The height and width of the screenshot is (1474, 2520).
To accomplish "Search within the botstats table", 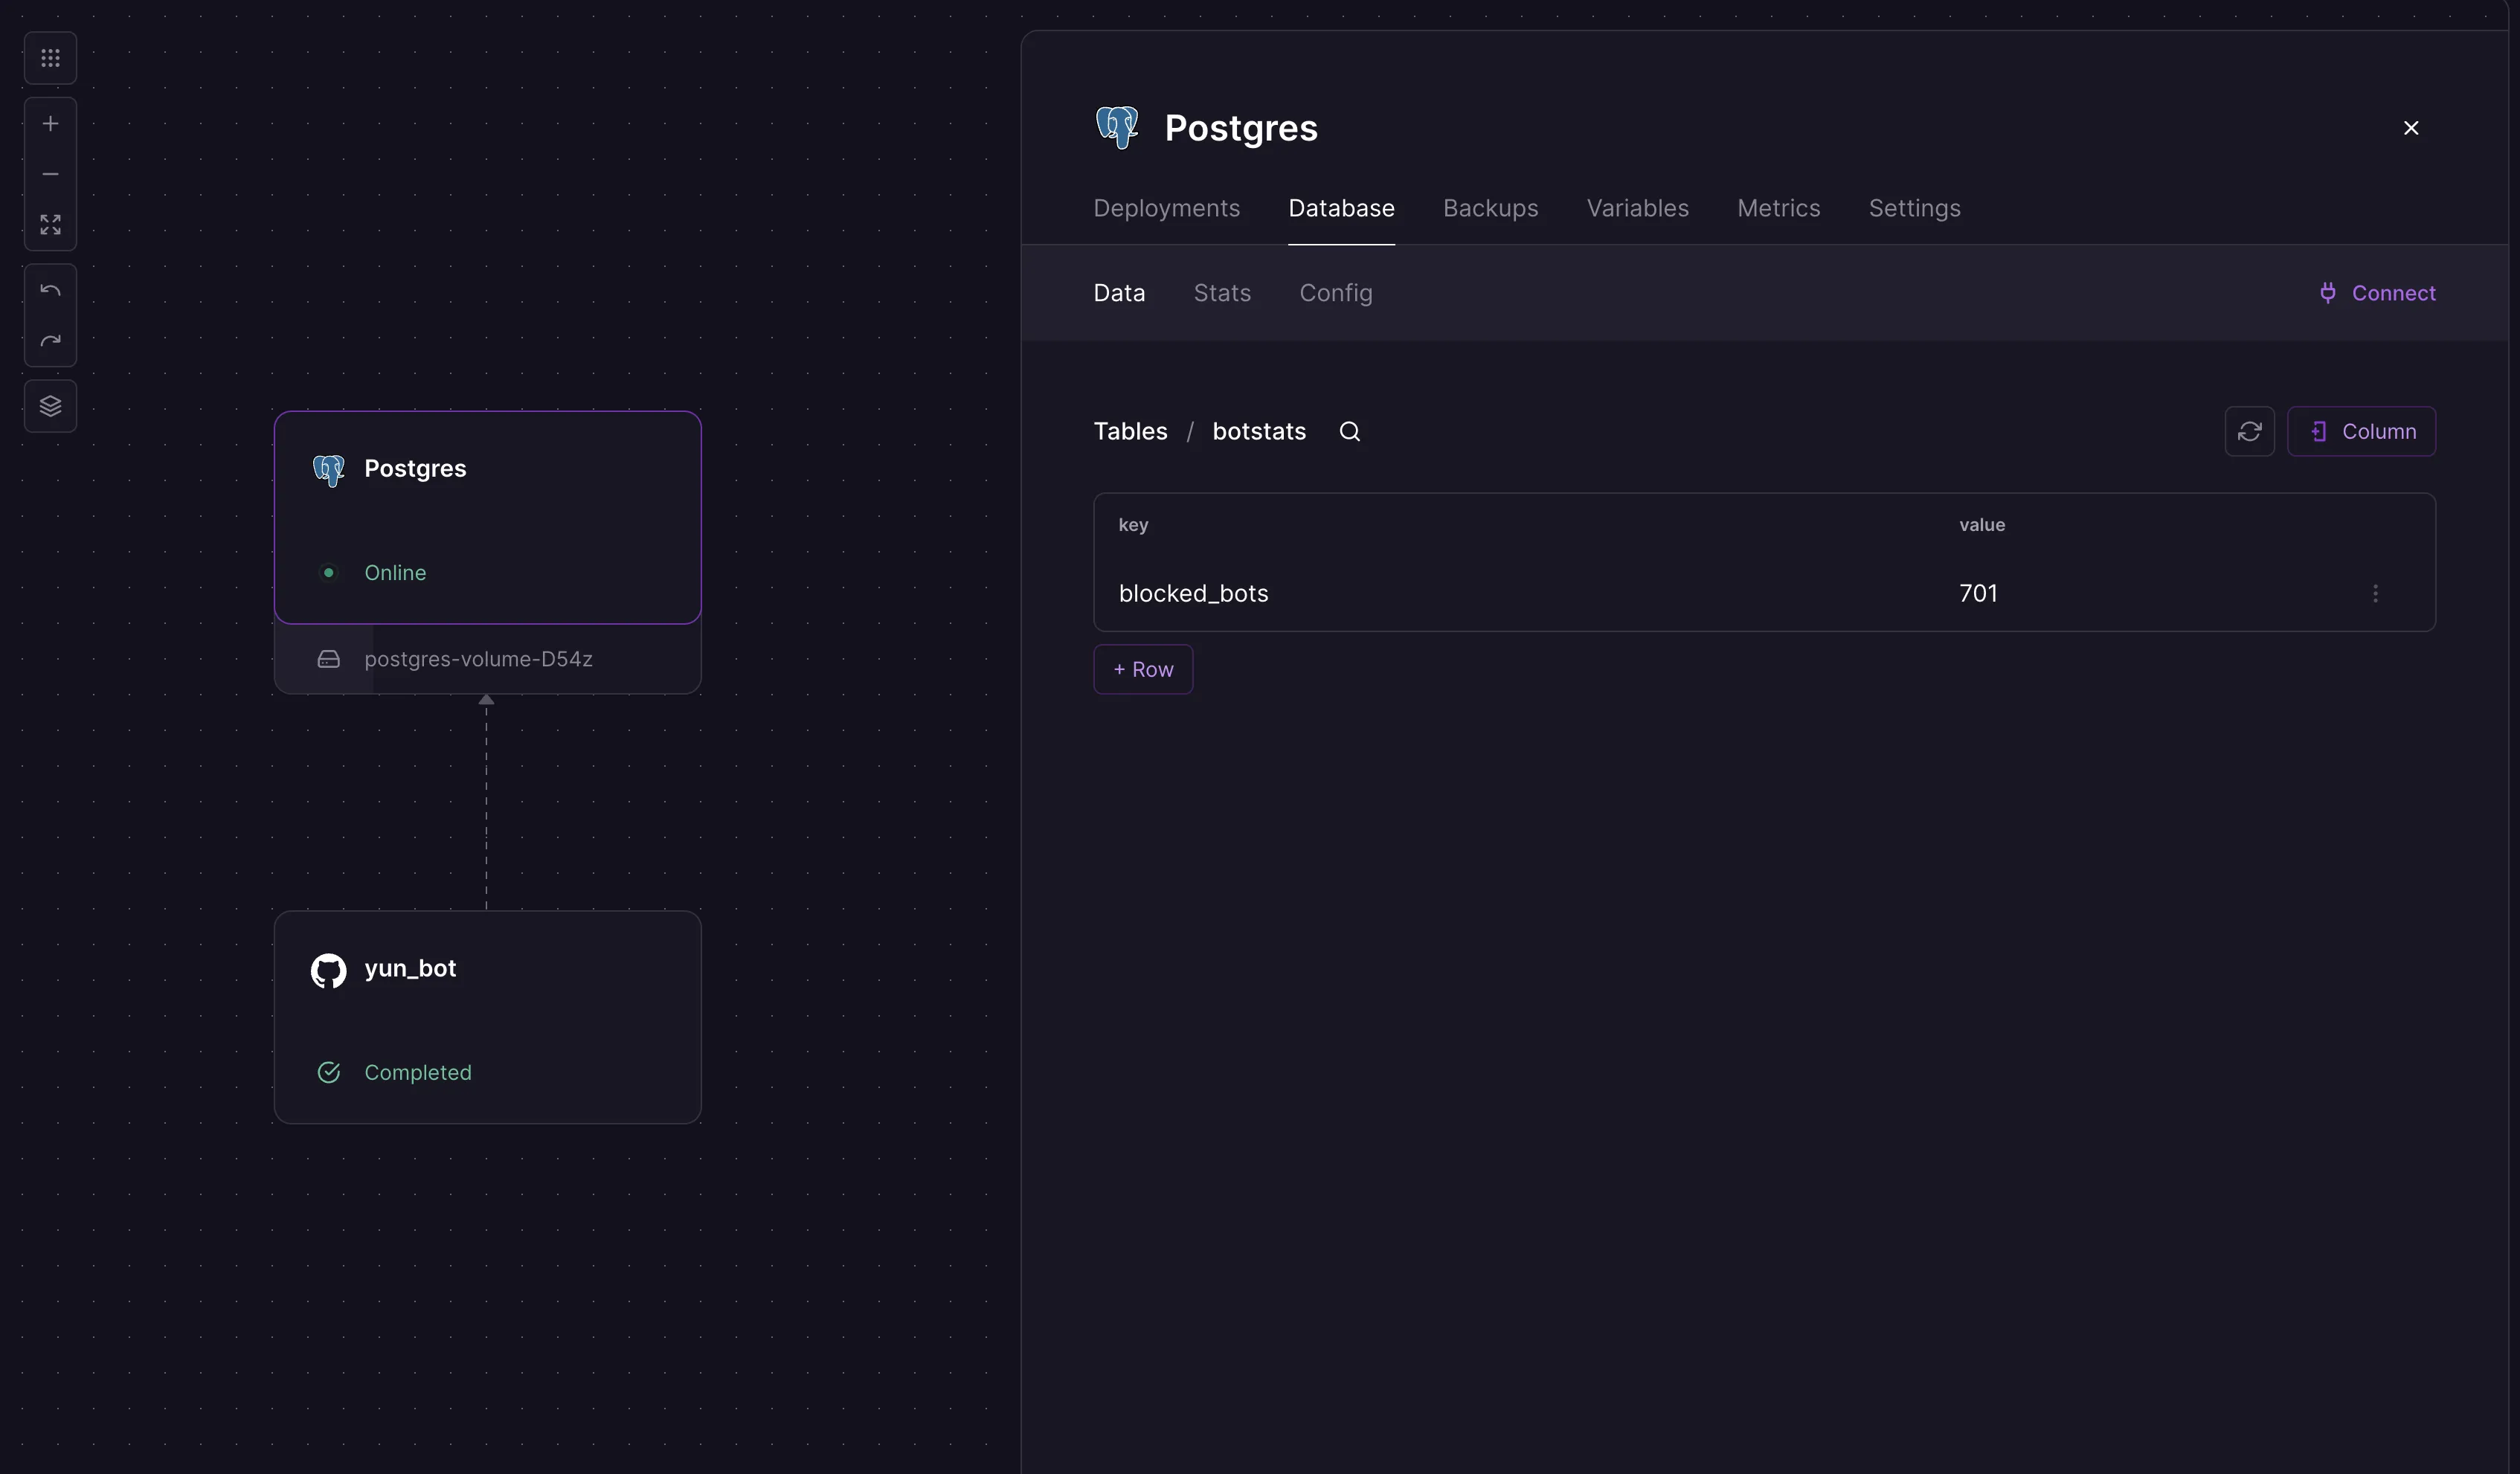I will [1349, 431].
